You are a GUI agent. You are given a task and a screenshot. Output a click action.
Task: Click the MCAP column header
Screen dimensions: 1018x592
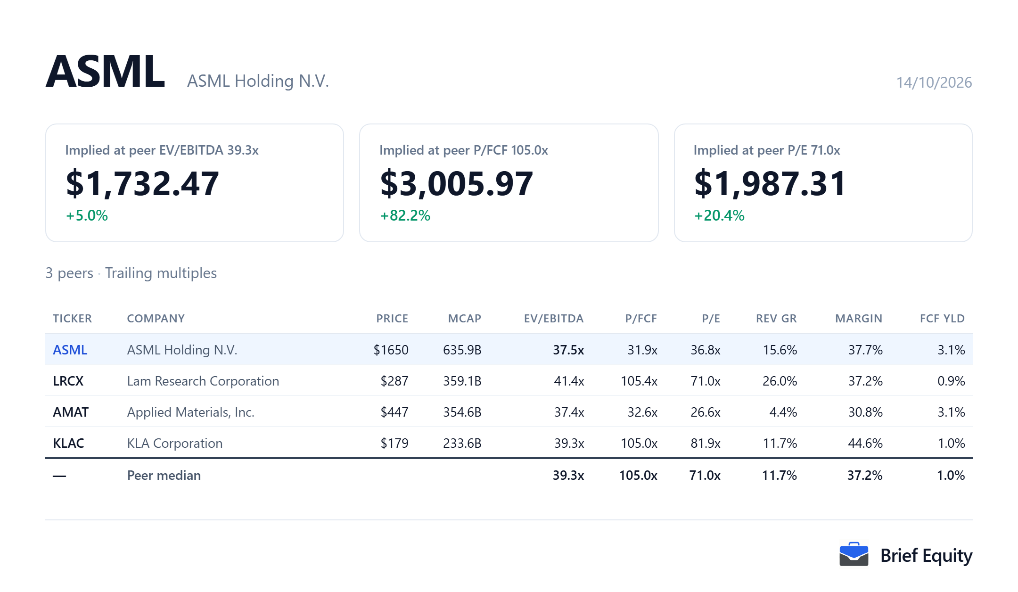[465, 319]
